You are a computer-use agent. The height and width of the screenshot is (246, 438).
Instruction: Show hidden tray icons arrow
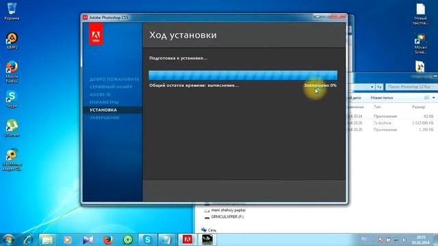pos(373,240)
